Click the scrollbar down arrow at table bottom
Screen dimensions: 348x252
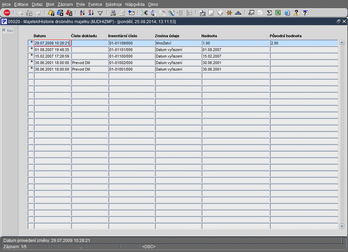342,226
